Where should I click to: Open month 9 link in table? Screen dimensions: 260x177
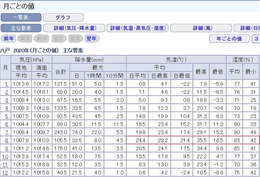6,148
